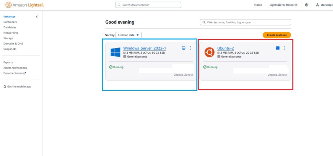The height and width of the screenshot is (156, 333).
Task: Open three-dot menu on Windows_Server_2022-1 card
Action: pyautogui.click(x=191, y=48)
